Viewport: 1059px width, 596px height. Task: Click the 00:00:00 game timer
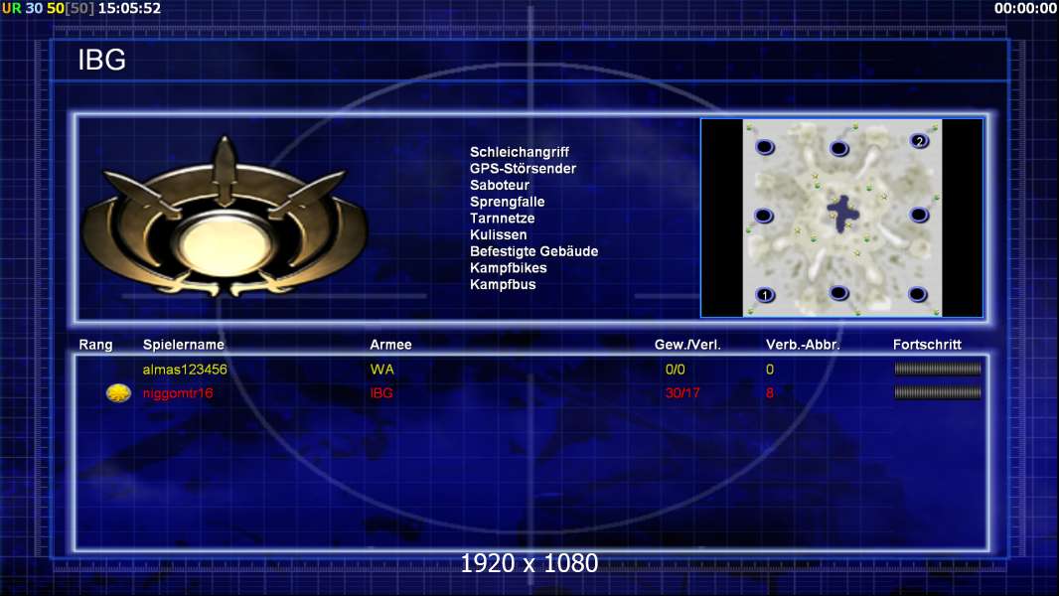pos(1025,9)
